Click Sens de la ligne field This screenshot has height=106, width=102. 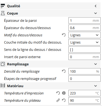point(85,50)
